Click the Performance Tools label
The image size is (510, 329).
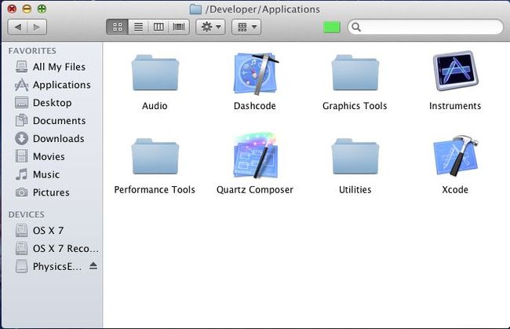tap(155, 190)
